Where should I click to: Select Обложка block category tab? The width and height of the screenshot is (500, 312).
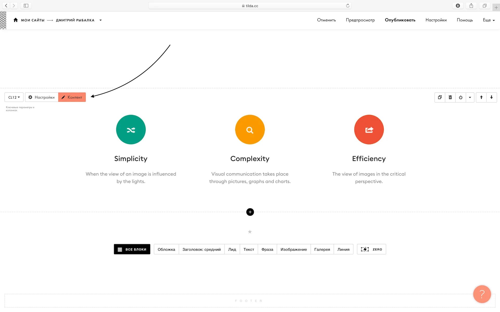tap(166, 249)
